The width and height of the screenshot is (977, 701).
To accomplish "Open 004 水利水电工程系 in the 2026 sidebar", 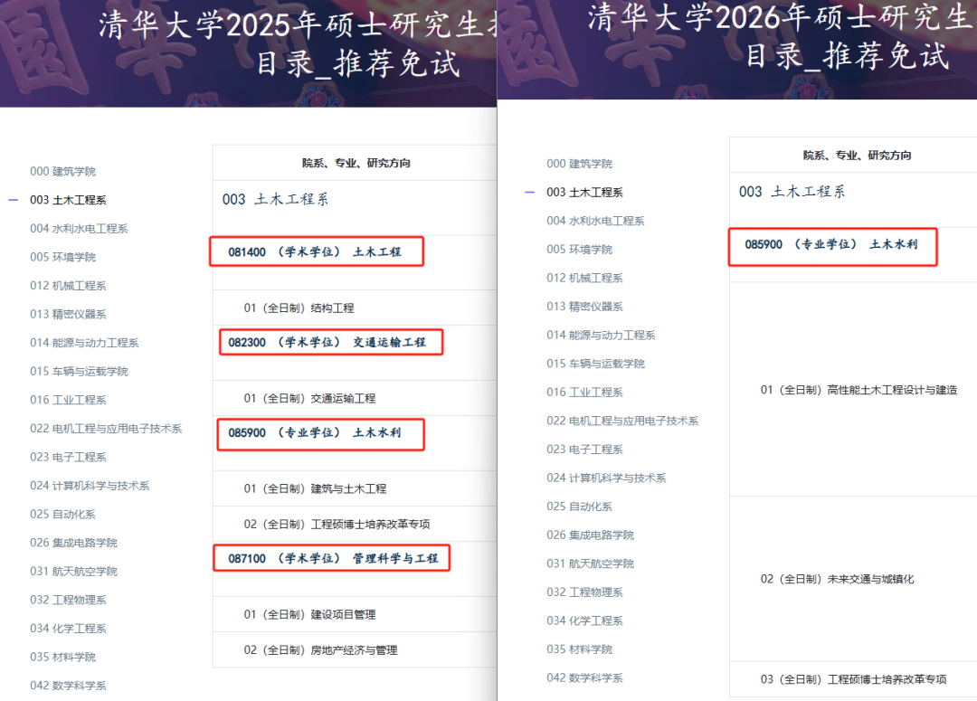I will click(595, 222).
